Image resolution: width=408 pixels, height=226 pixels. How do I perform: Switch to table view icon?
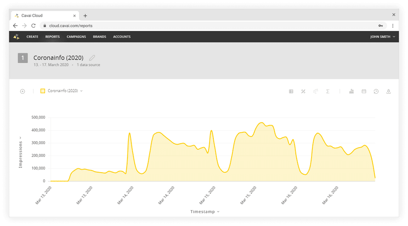291,91
